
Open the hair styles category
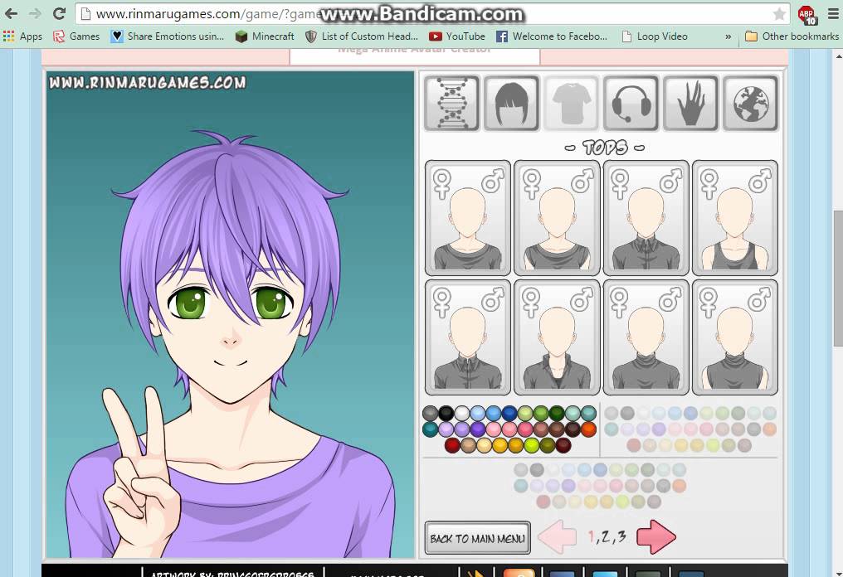(x=511, y=103)
